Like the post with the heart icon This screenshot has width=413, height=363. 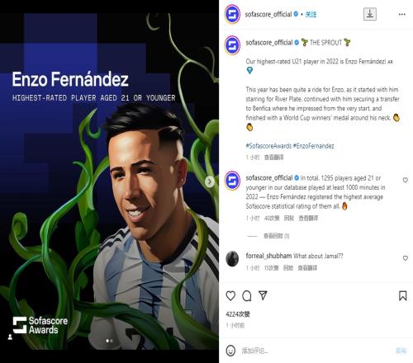click(230, 296)
